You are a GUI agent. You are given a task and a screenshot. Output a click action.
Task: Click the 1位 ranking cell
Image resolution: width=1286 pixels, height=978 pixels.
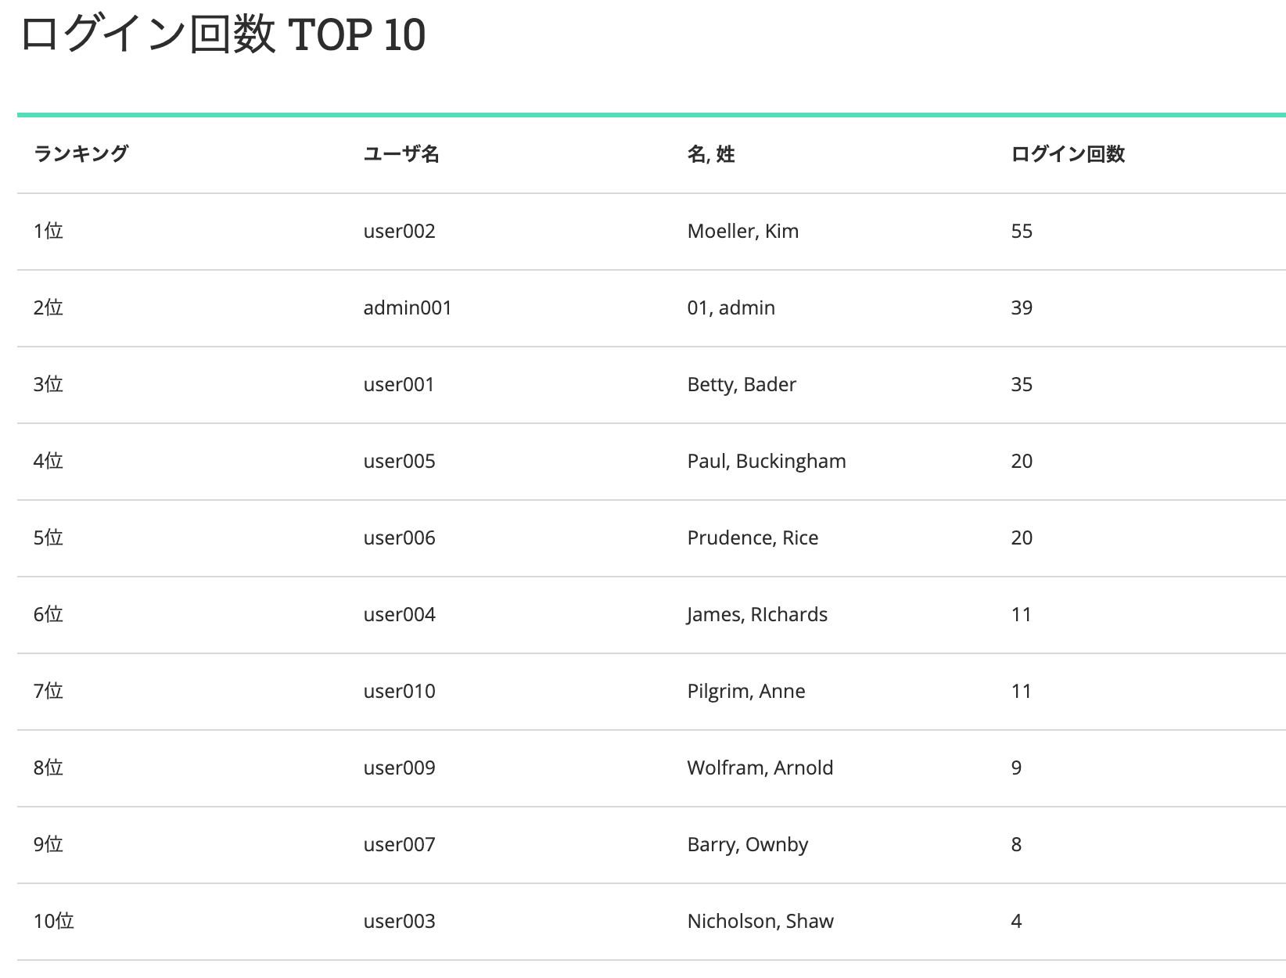tap(48, 232)
